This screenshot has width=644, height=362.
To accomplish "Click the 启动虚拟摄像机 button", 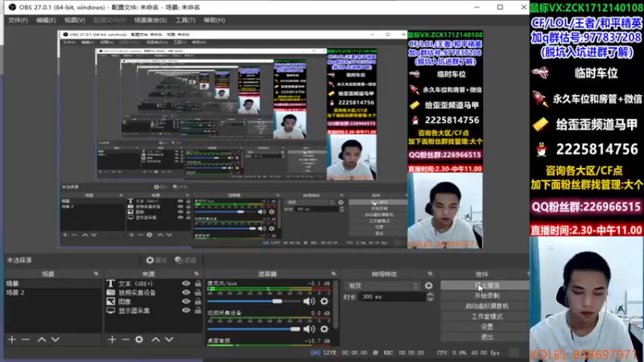I will pyautogui.click(x=486, y=306).
